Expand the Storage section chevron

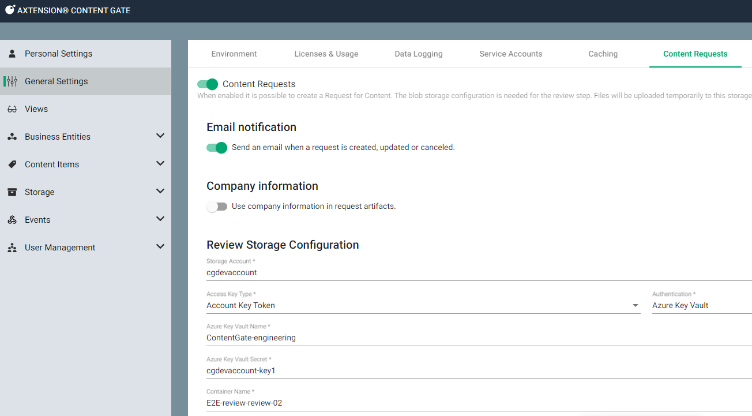(x=160, y=192)
